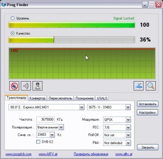
Task: Switch to the Транспондер tab
Action: tap(16, 98)
